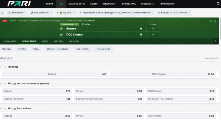The height and width of the screenshot is (122, 221).
Task: Toggle favorite star for Исход 1-го тайма
Action: pos(5,108)
